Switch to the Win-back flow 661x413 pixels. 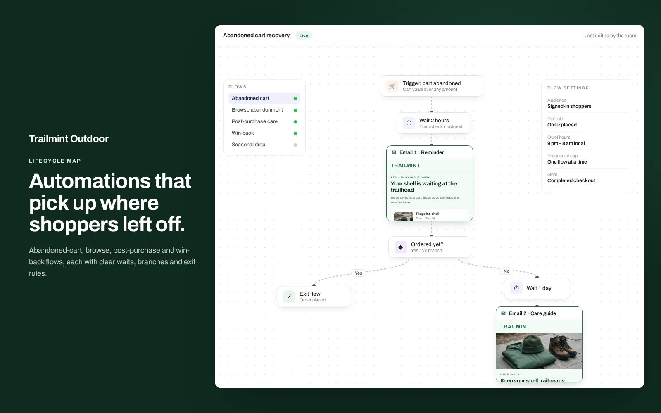[264, 133]
